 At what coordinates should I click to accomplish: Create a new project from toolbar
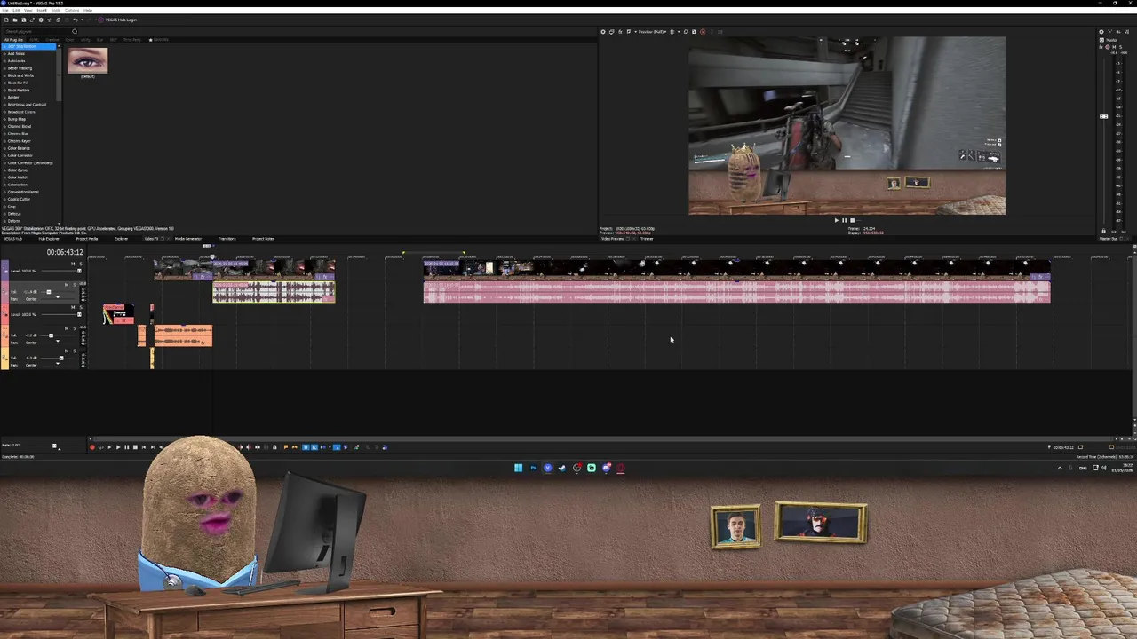click(6, 20)
